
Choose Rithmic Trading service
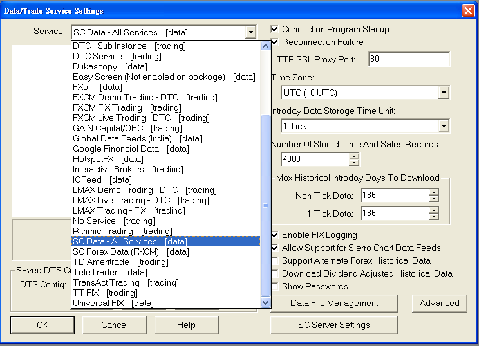tap(166, 231)
